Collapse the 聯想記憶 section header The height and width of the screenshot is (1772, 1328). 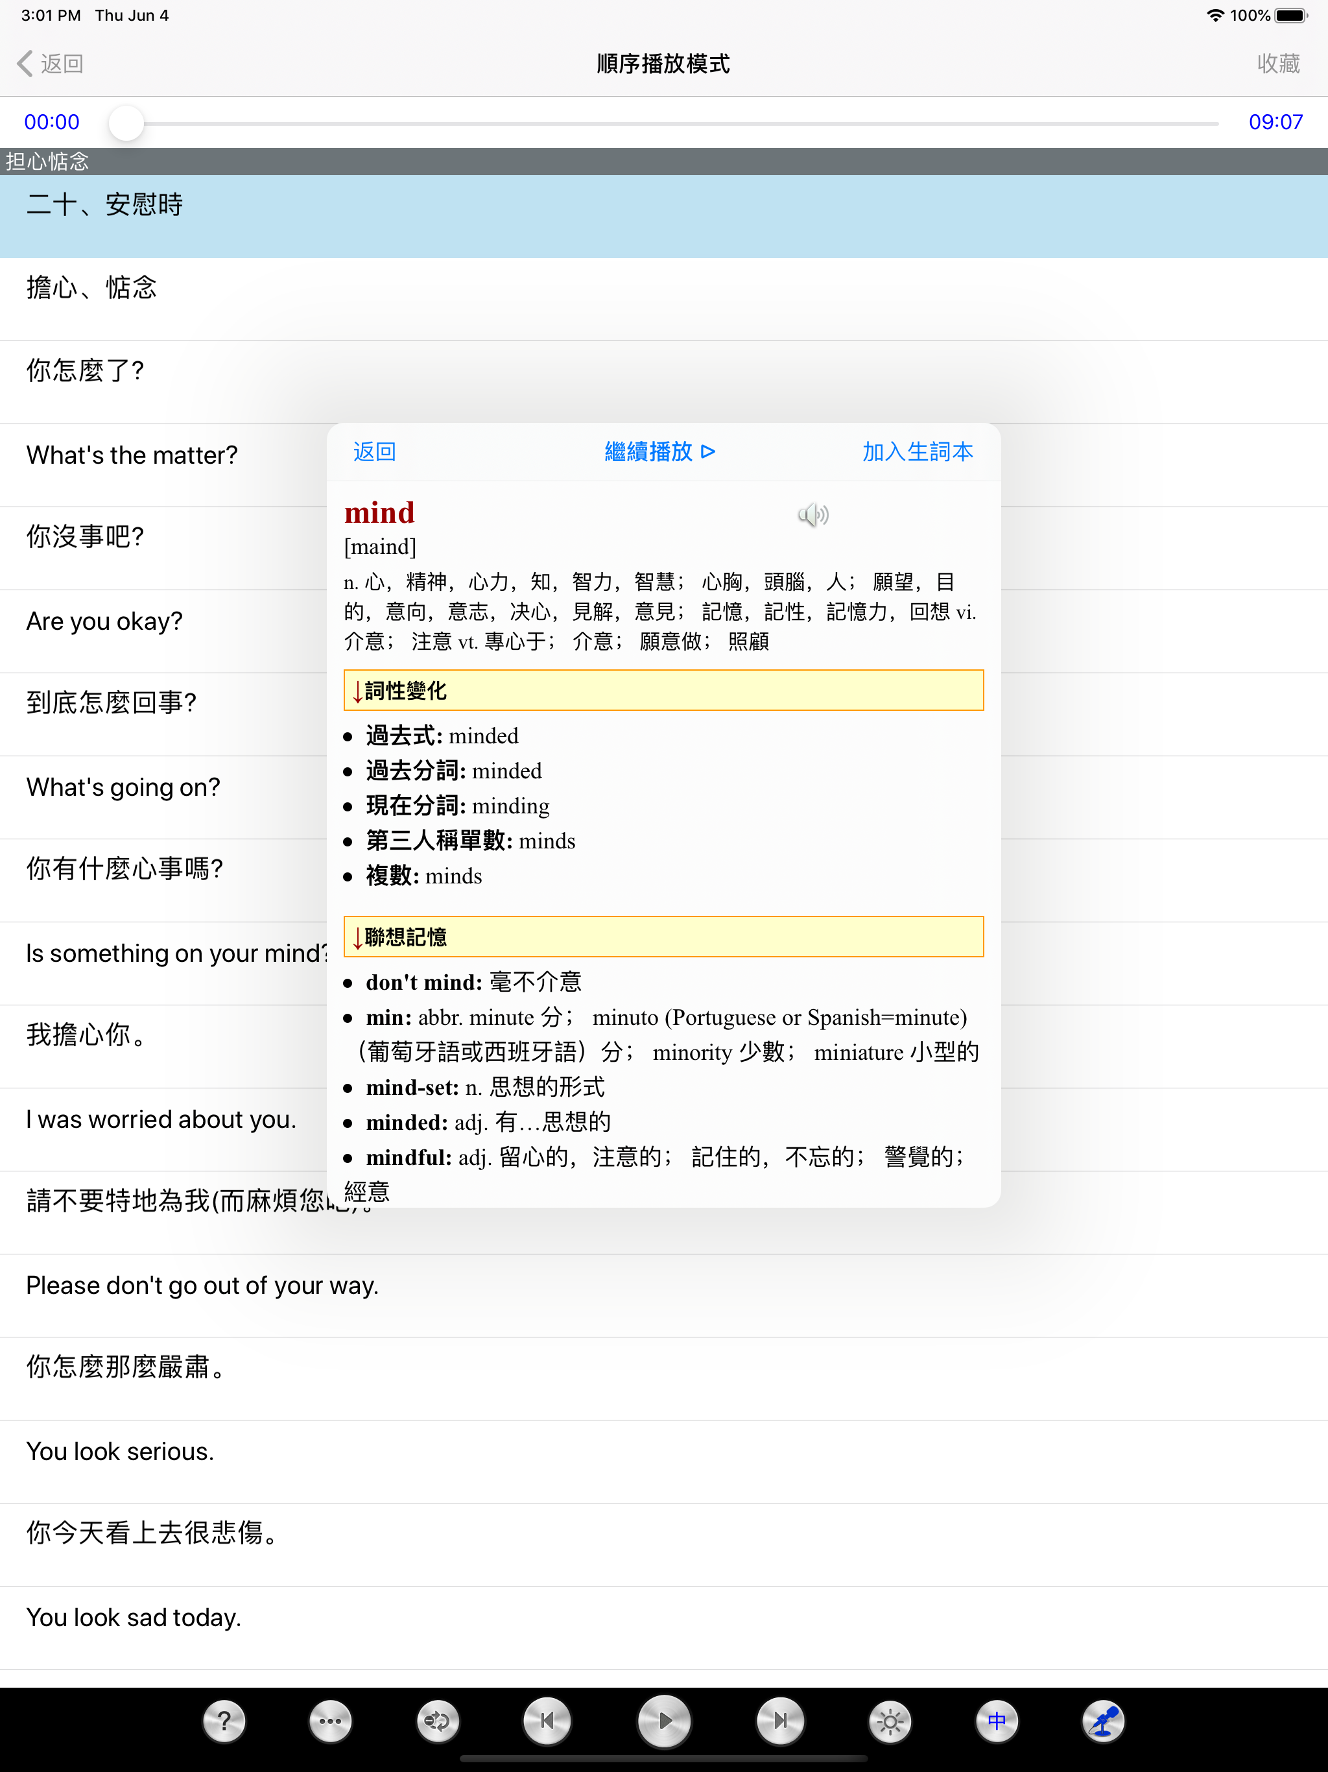pos(663,937)
